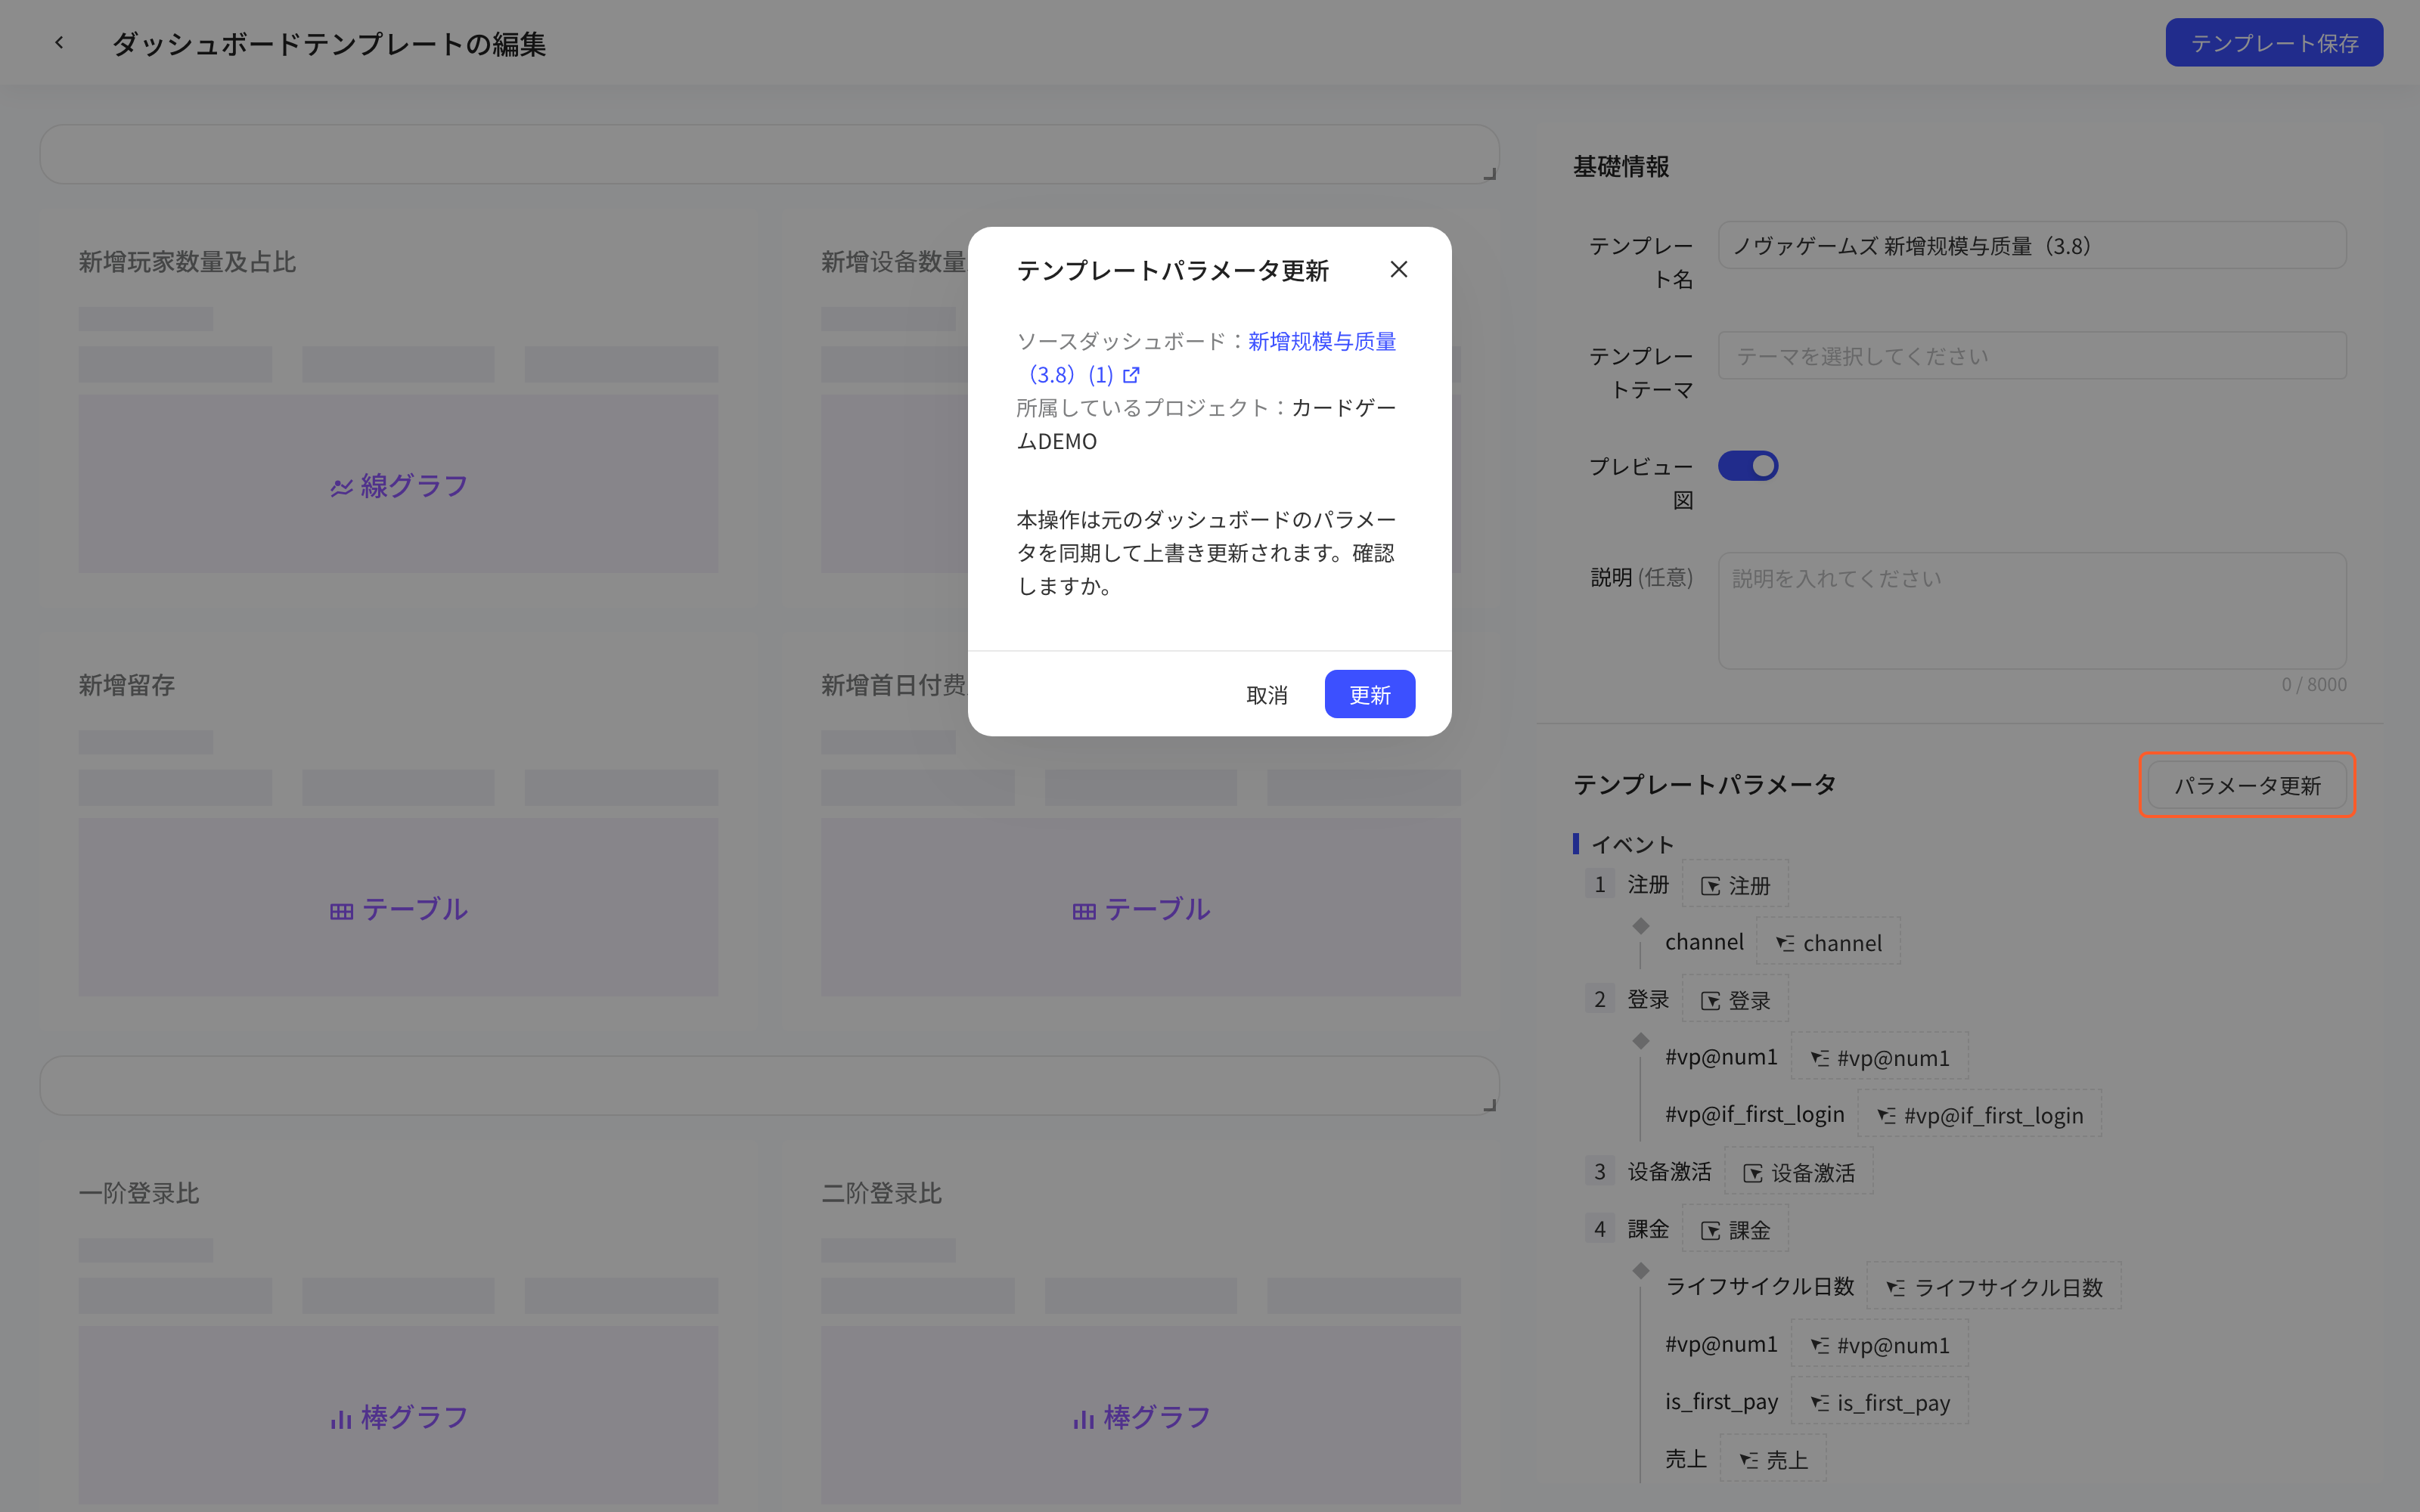This screenshot has width=2420, height=1512.
Task: Open external link icon beside source dashboard
Action: 1131,375
